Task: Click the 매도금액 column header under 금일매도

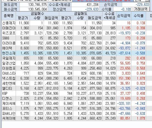Action: coord(95,18)
